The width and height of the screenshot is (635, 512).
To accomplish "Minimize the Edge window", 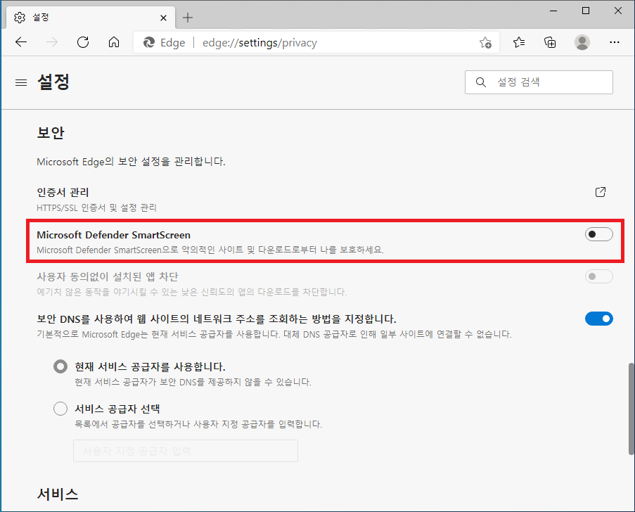I will pos(553,11).
